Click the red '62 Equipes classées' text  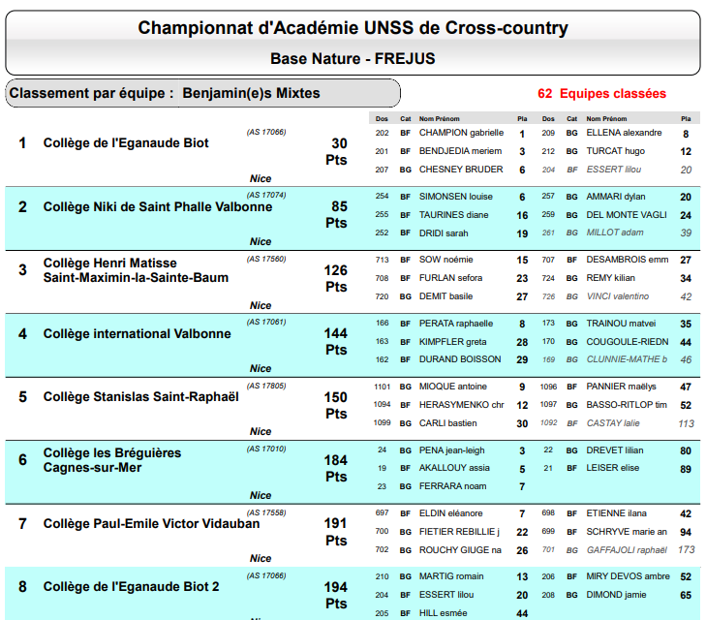coord(602,94)
